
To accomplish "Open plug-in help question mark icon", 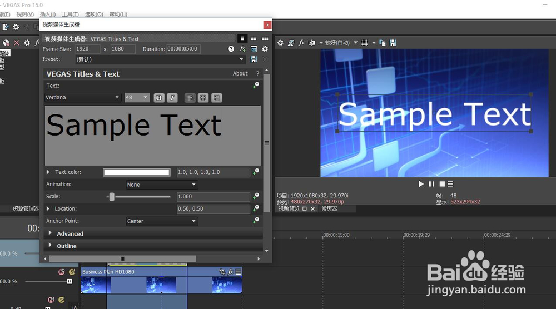I will [x=231, y=49].
